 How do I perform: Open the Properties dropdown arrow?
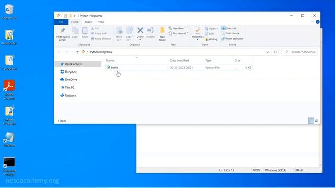[197, 40]
